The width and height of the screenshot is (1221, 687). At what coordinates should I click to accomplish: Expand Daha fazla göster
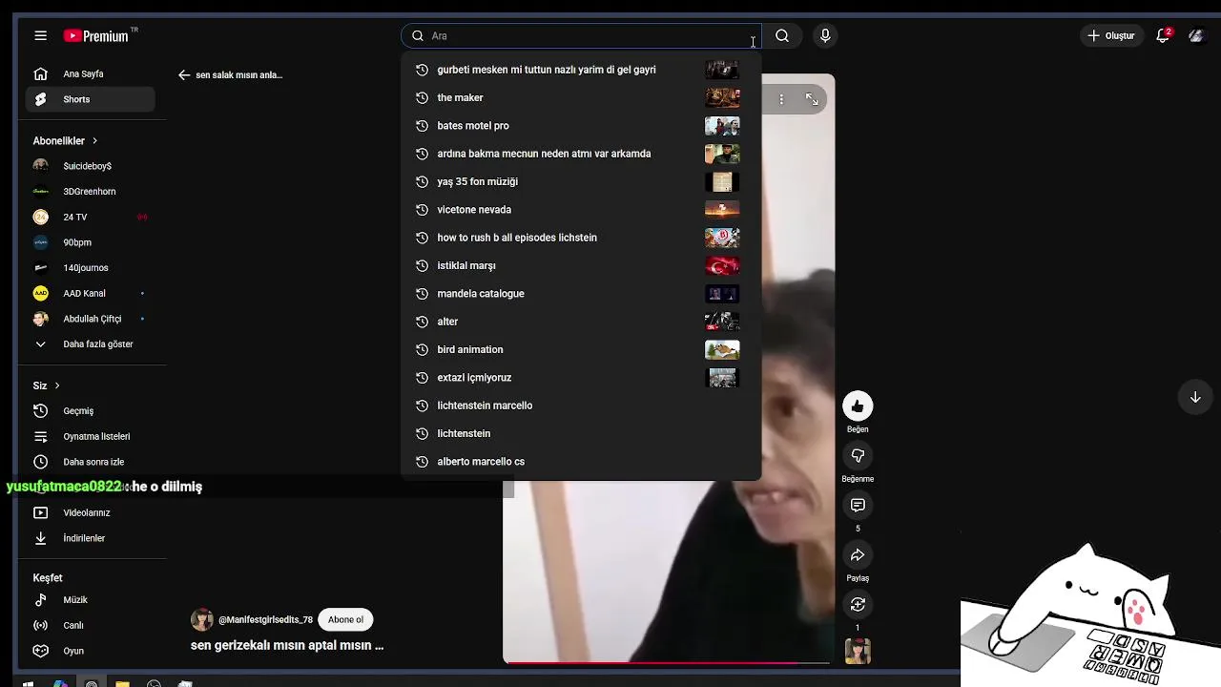[91, 343]
